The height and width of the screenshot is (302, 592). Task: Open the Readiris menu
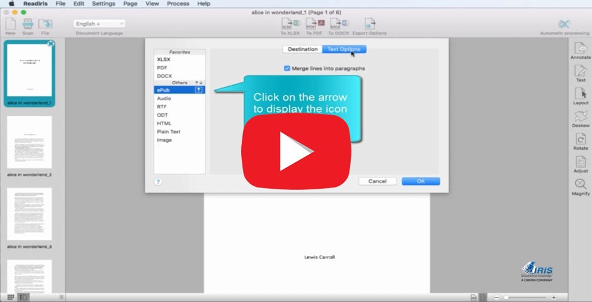(35, 3)
